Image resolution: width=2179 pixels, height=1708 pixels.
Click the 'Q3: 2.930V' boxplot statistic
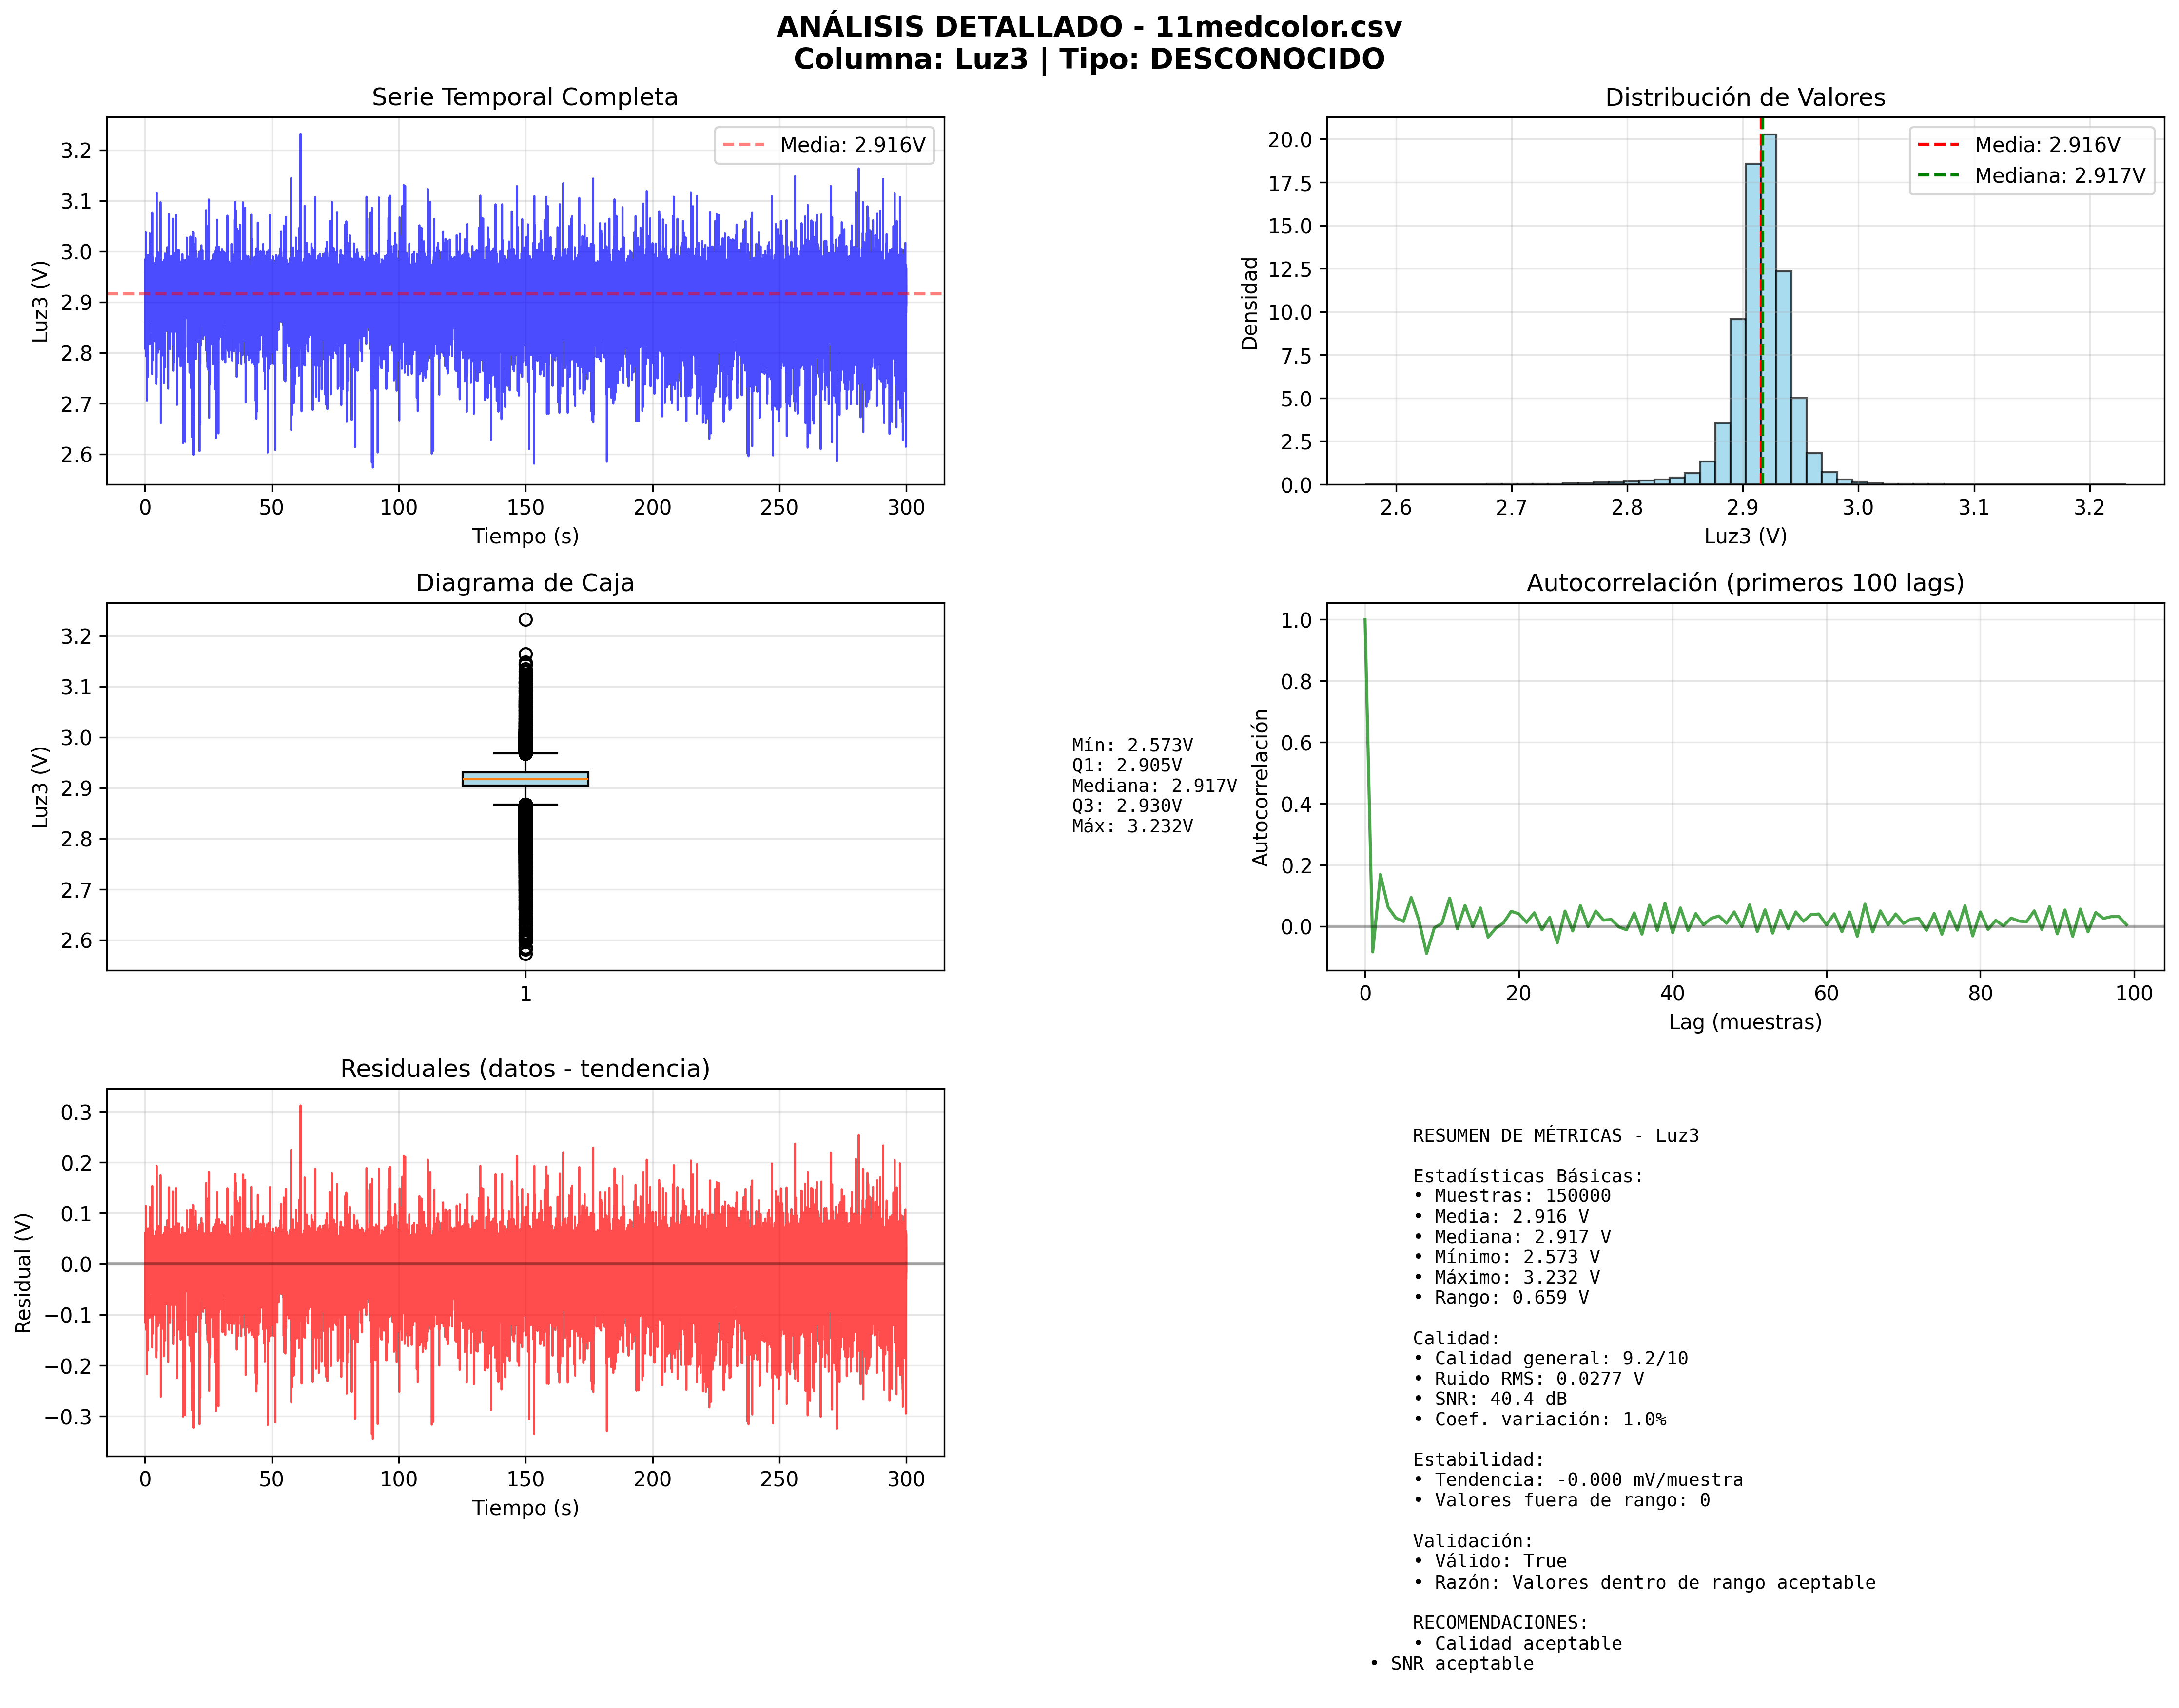(x=1127, y=806)
